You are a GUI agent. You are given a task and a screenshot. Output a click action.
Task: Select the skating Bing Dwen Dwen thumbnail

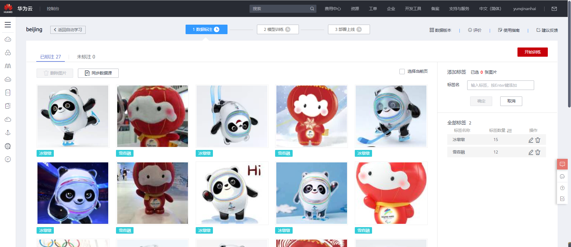click(73, 116)
